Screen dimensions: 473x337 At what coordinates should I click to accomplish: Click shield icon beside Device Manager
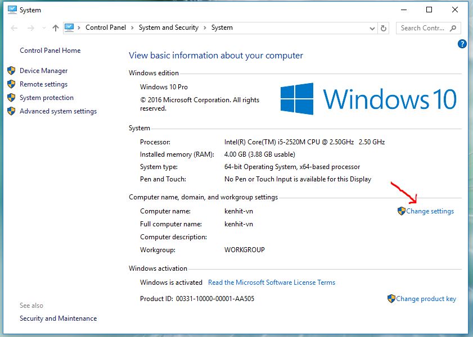[x=11, y=71]
